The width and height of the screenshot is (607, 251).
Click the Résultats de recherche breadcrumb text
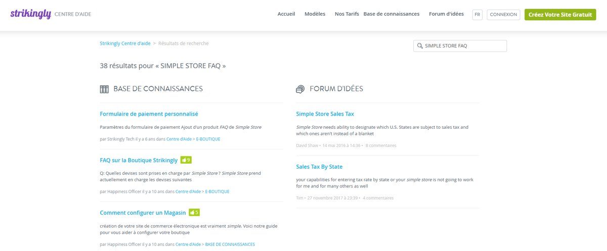tap(184, 43)
